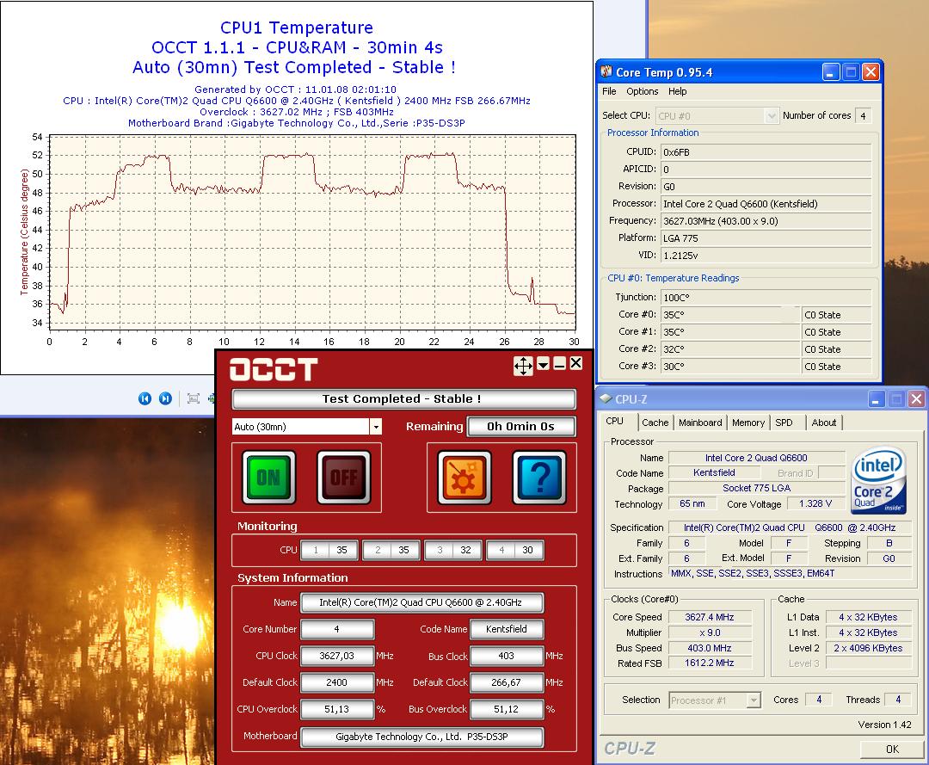
Task: Switch to the Memory tab in CPU-Z
Action: [x=748, y=423]
